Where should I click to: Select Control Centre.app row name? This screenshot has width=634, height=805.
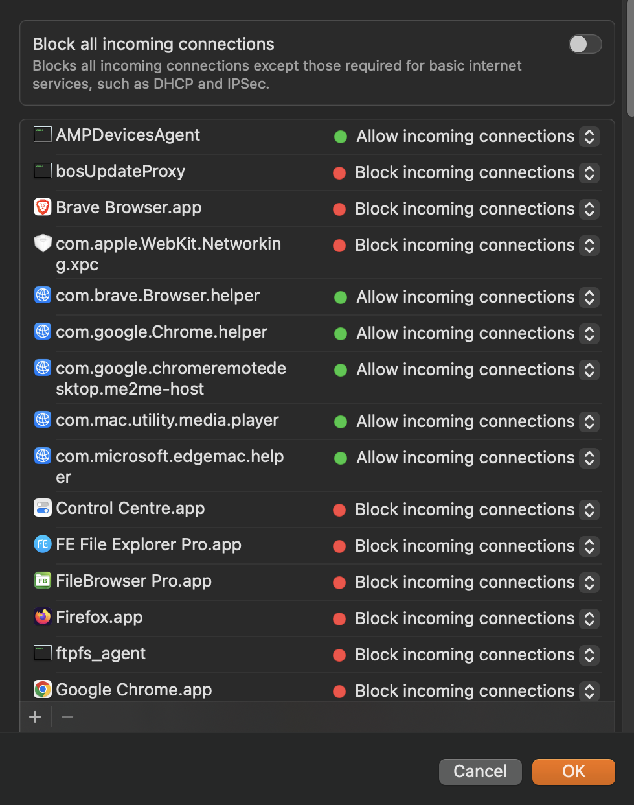pos(131,508)
